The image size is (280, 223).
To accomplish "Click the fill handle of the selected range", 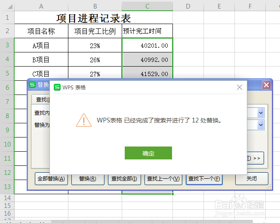I will tap(172, 194).
